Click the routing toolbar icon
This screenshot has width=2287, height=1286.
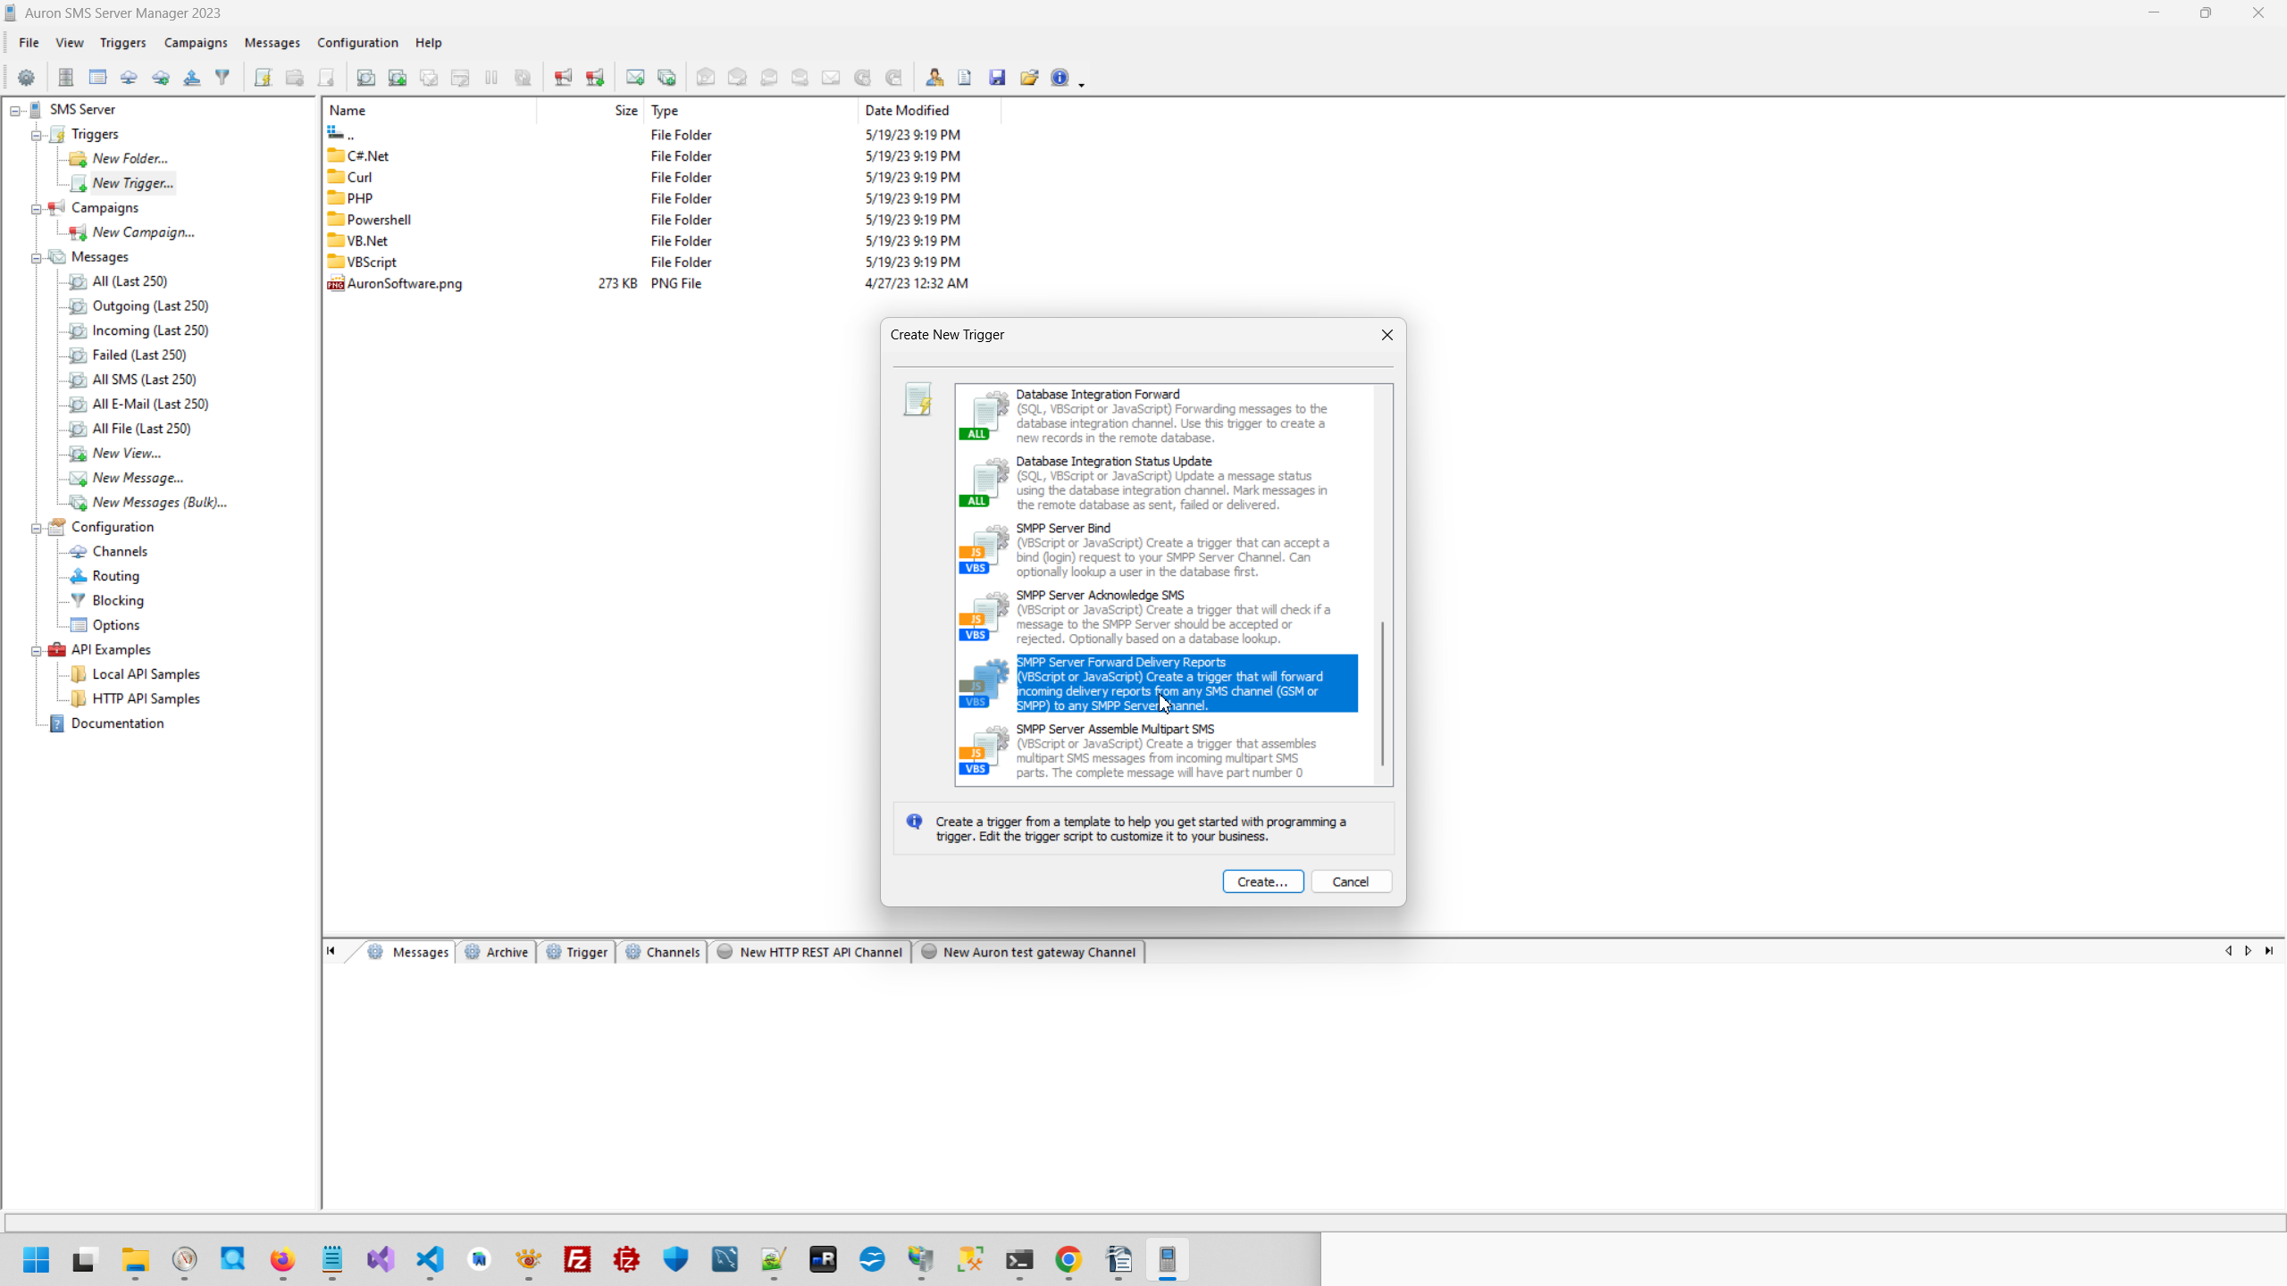point(191,78)
